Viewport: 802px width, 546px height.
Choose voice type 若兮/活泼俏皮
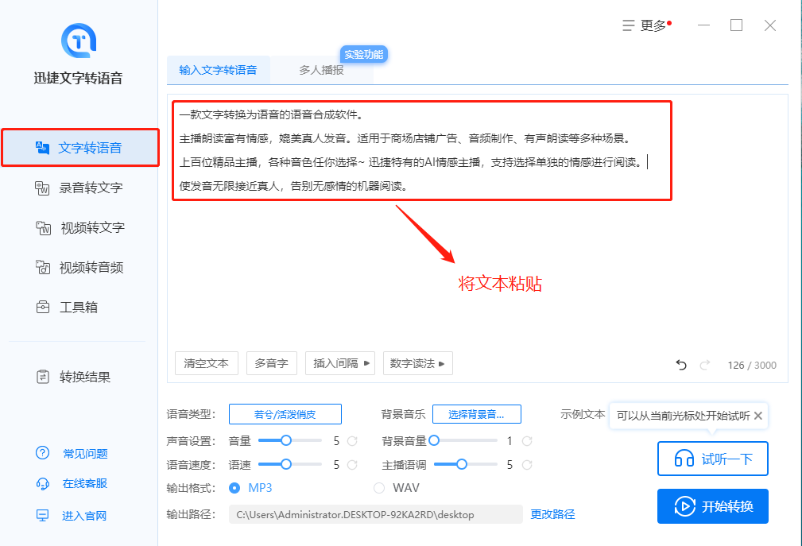[285, 414]
